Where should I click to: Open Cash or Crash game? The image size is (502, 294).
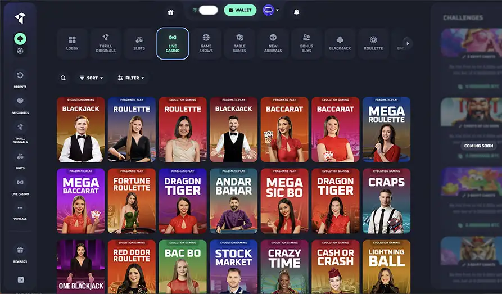pos(335,267)
